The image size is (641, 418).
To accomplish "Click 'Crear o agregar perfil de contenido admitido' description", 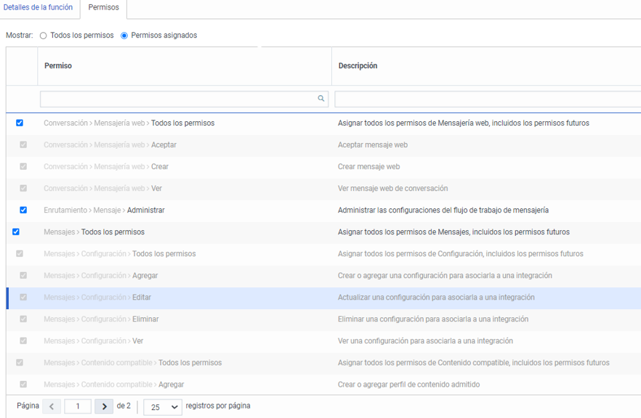I will [408, 384].
